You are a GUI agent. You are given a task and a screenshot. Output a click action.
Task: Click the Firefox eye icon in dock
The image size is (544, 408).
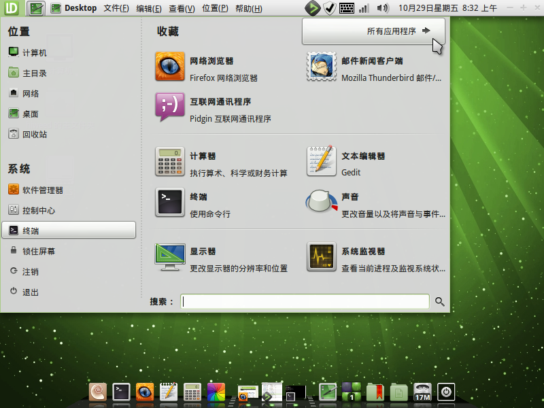(145, 392)
